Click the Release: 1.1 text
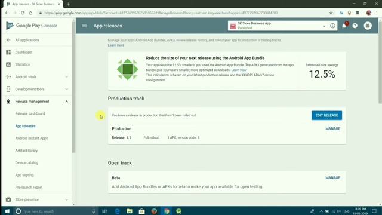 121,137
